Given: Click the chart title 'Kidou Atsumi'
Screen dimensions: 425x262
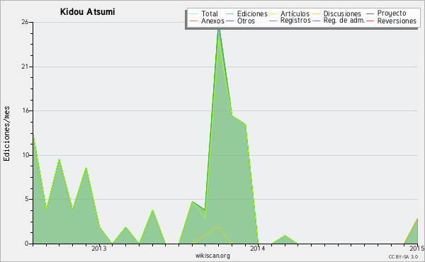Looking at the screenshot, I should tap(87, 11).
